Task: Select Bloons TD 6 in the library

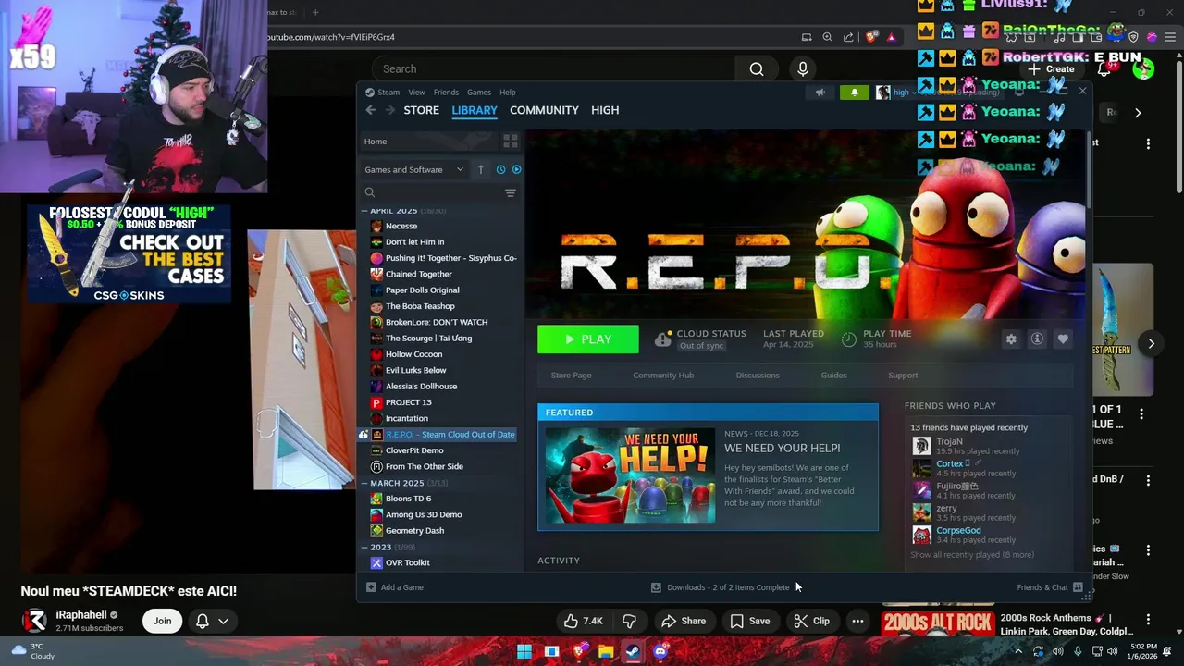Action: (408, 499)
